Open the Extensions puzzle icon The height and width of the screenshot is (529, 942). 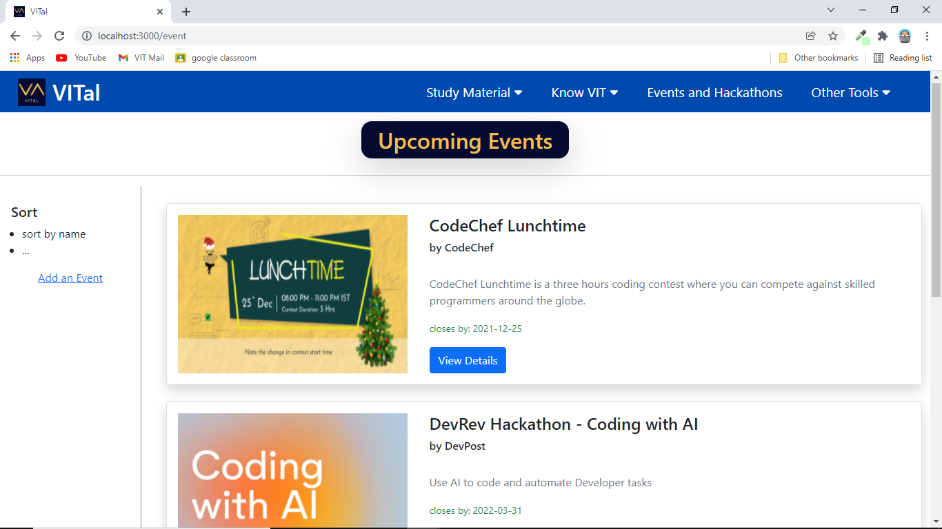pyautogui.click(x=883, y=36)
